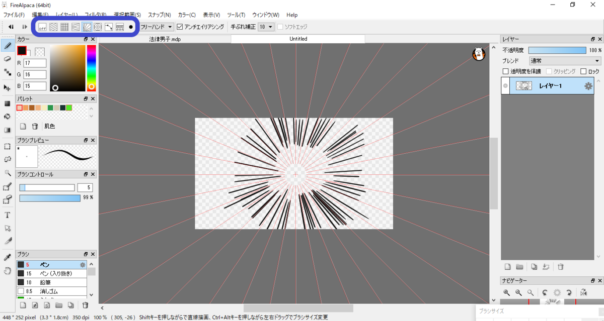The width and height of the screenshot is (604, 321).
Task: Click the redo arrow in toolbar
Action: 24,27
